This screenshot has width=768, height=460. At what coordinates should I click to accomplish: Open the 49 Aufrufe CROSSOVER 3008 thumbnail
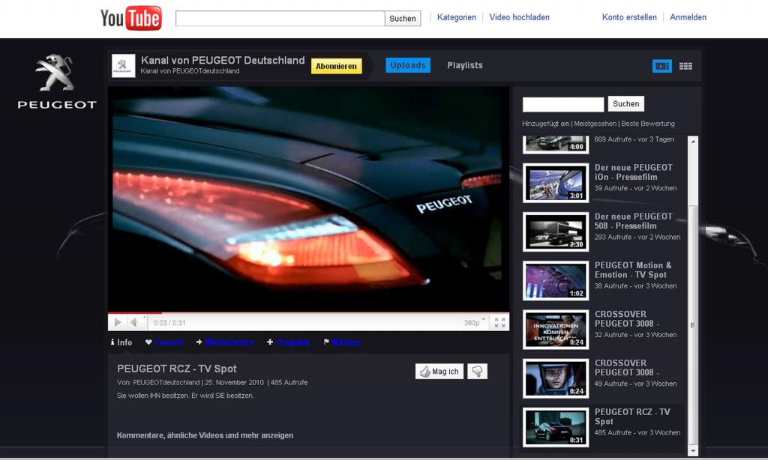click(556, 379)
